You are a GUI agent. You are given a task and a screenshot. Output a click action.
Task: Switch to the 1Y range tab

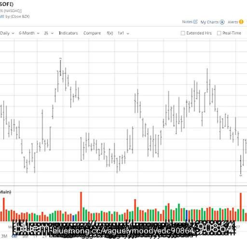pos(35,236)
